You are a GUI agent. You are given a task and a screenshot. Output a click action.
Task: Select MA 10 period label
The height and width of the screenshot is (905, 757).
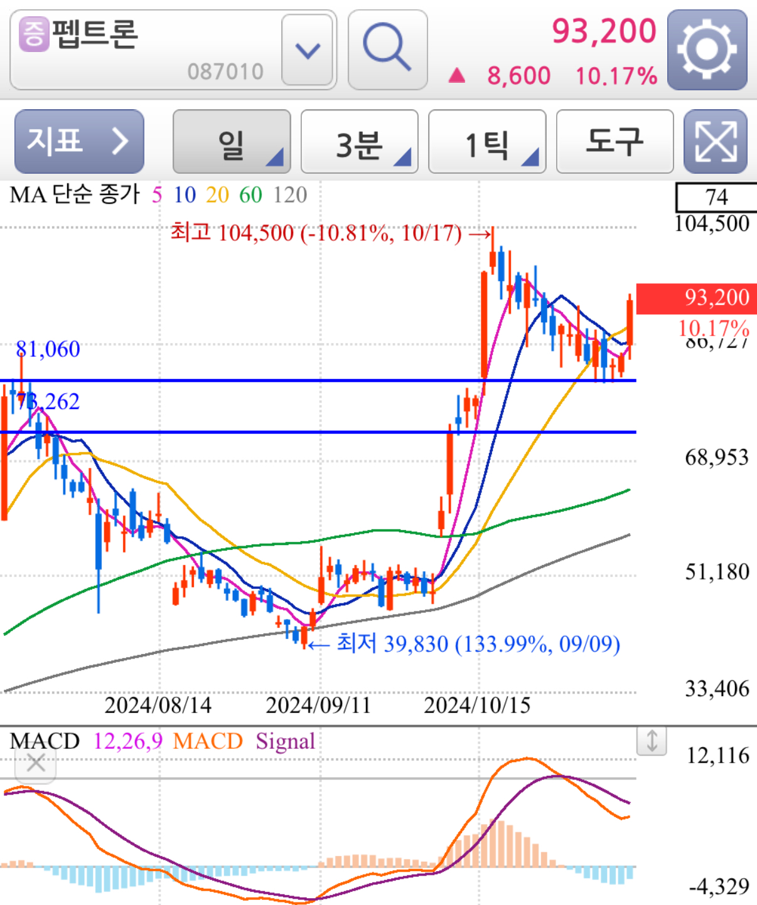tap(185, 195)
